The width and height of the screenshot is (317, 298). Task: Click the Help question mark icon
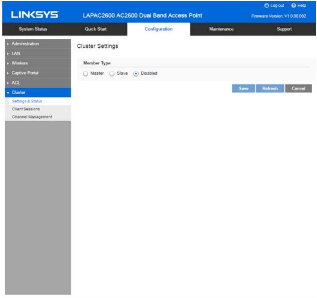click(293, 5)
